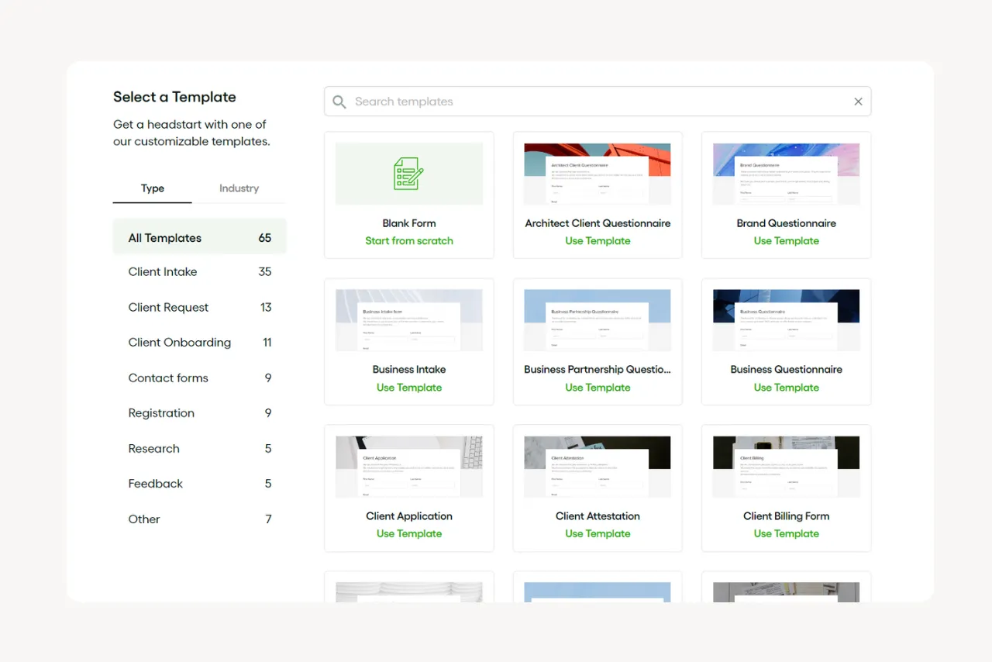The image size is (992, 662).
Task: Switch to the Type tab
Action: click(152, 188)
